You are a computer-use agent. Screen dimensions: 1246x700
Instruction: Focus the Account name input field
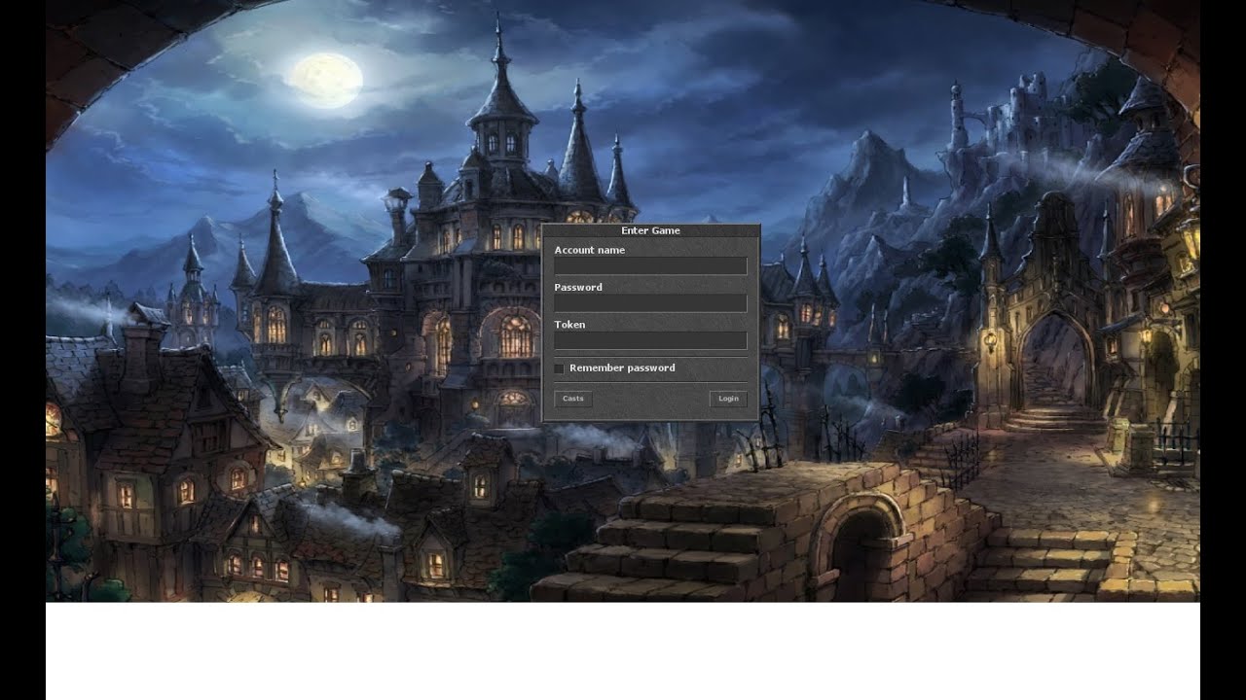tap(650, 265)
